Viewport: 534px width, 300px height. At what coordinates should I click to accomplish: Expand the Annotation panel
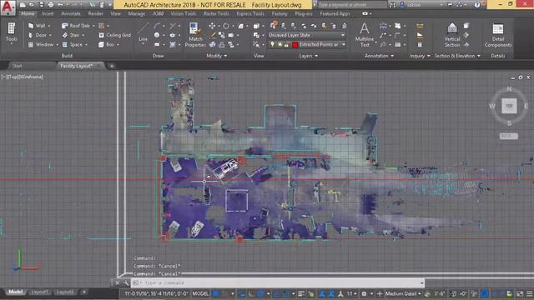pyautogui.click(x=379, y=56)
